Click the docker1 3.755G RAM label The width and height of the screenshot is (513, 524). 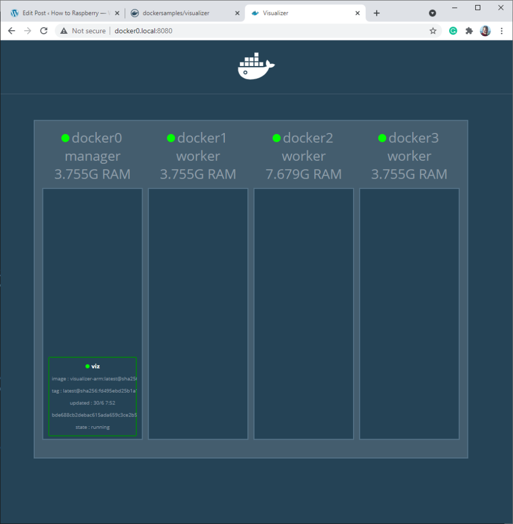pyautogui.click(x=198, y=174)
